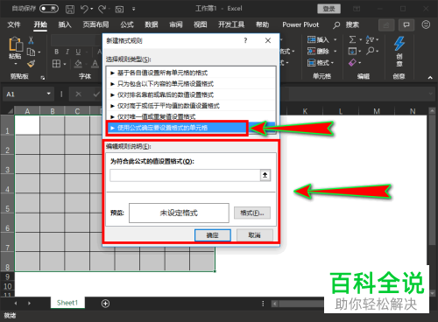Toggle Italic formatting
438x322 pixels.
67,52
